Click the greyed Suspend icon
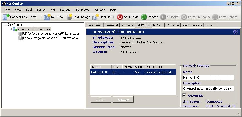 tap(163, 17)
